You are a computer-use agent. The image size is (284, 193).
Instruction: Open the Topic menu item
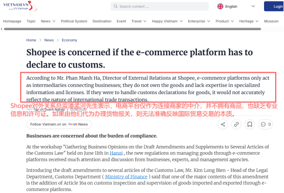[31, 21]
